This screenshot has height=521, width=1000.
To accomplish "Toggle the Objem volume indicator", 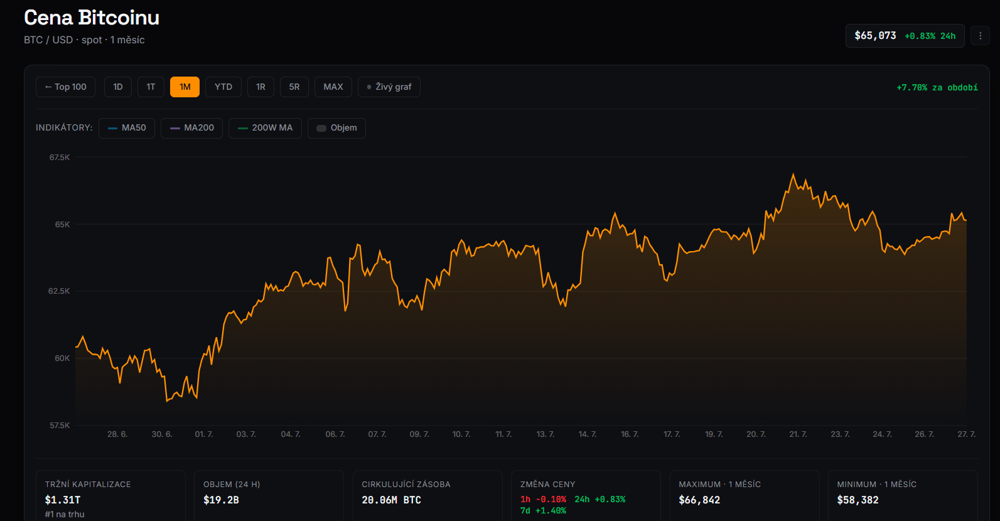I will point(336,128).
